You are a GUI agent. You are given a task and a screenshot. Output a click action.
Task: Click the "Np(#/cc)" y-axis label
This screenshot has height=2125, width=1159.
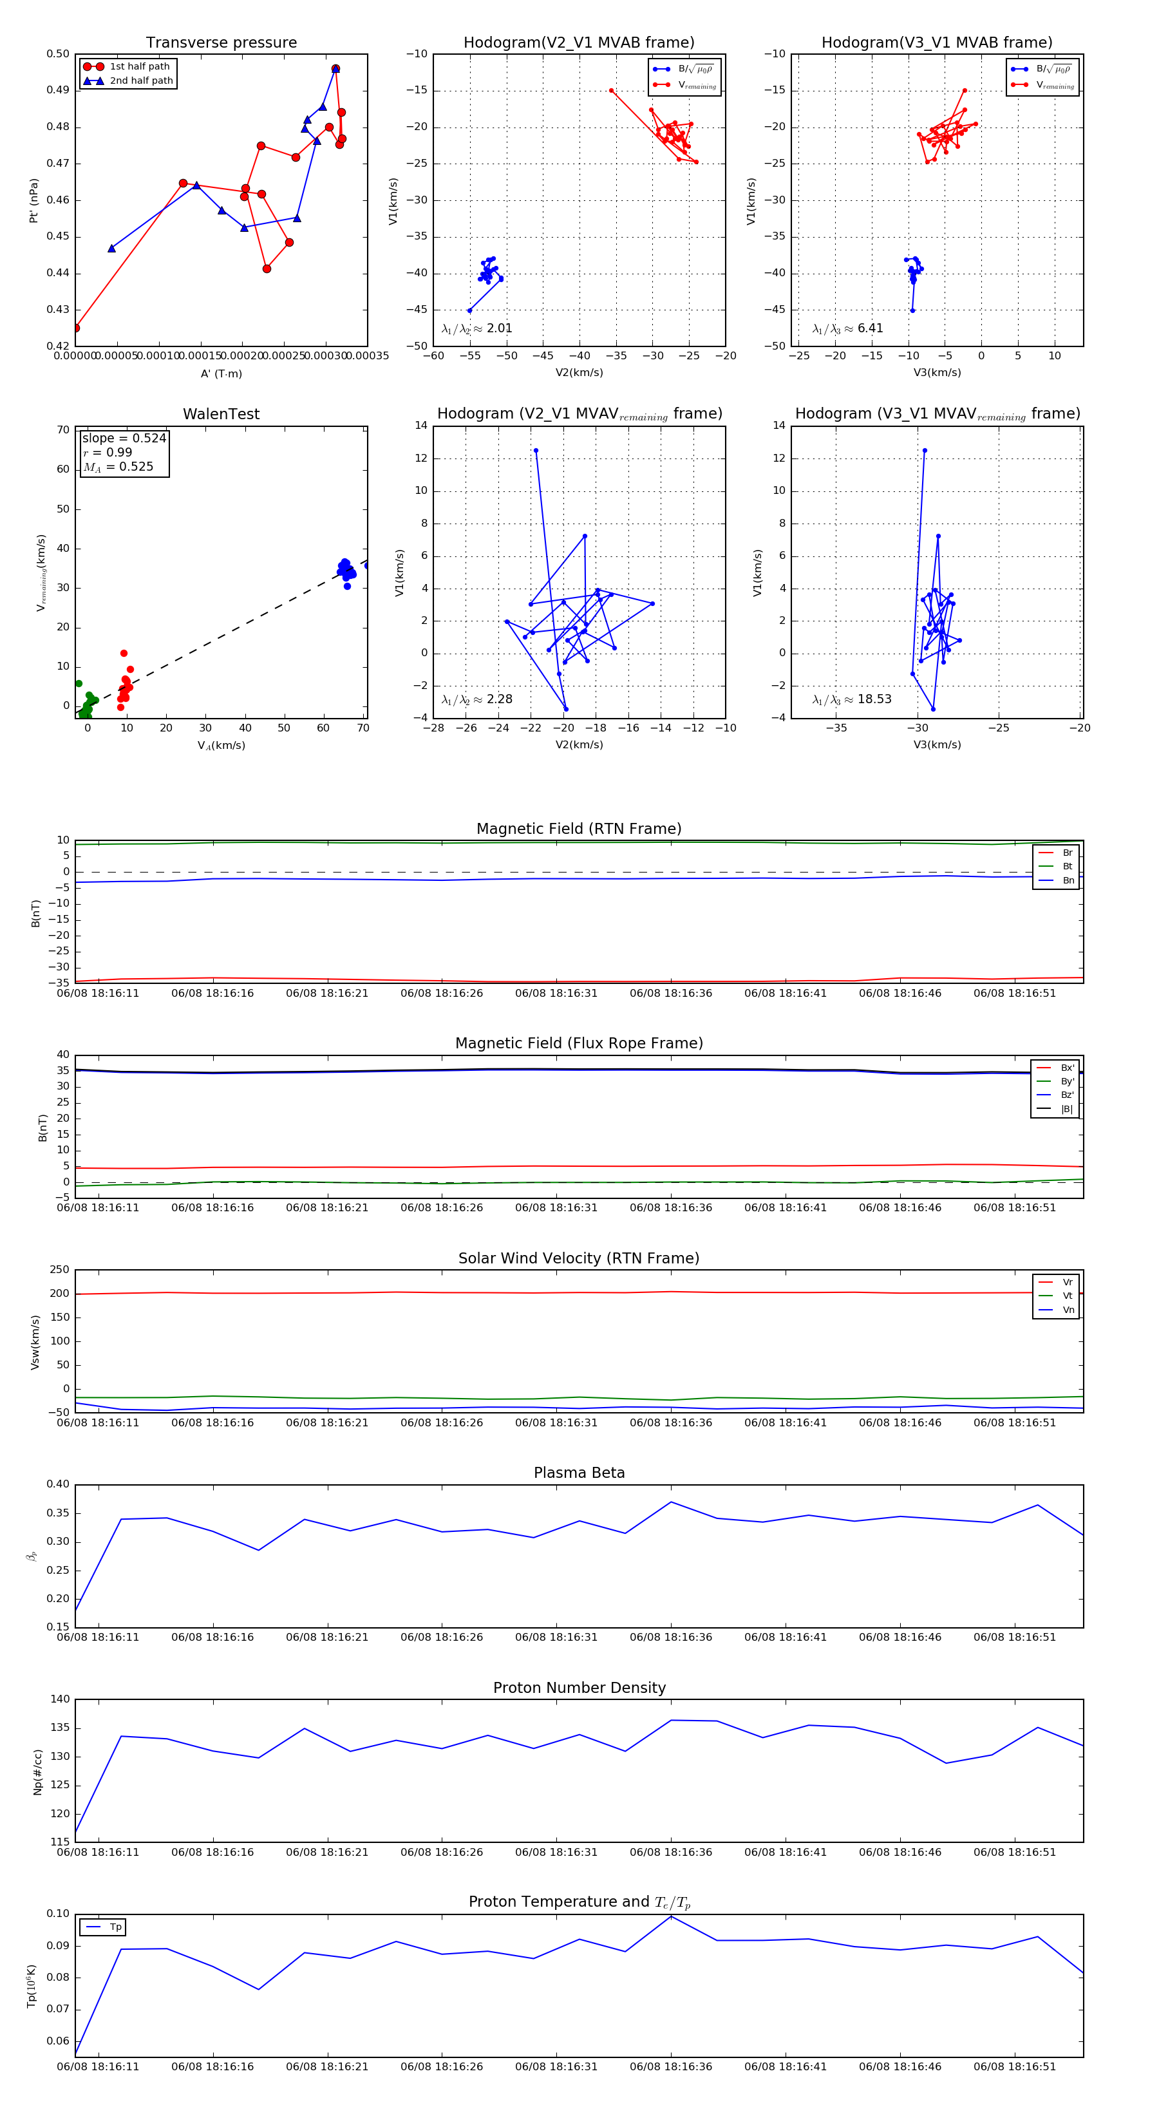(x=37, y=1772)
